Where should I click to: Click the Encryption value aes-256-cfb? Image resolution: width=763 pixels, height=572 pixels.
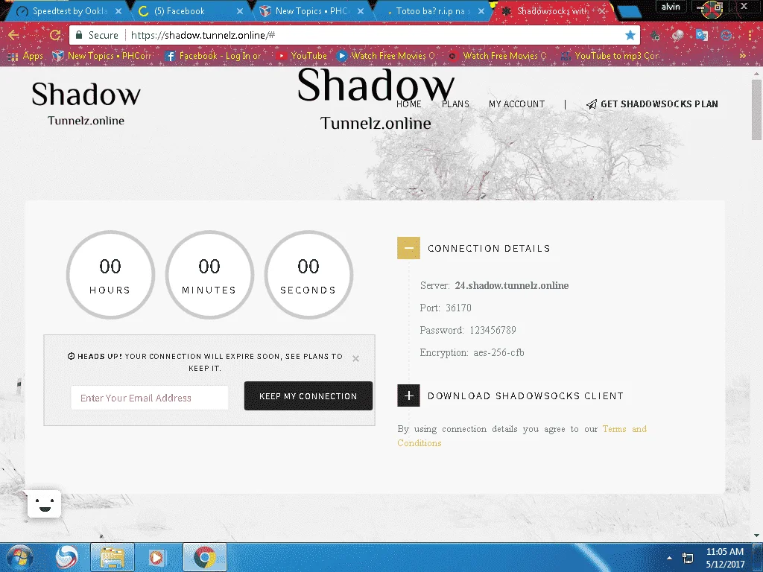pos(498,352)
